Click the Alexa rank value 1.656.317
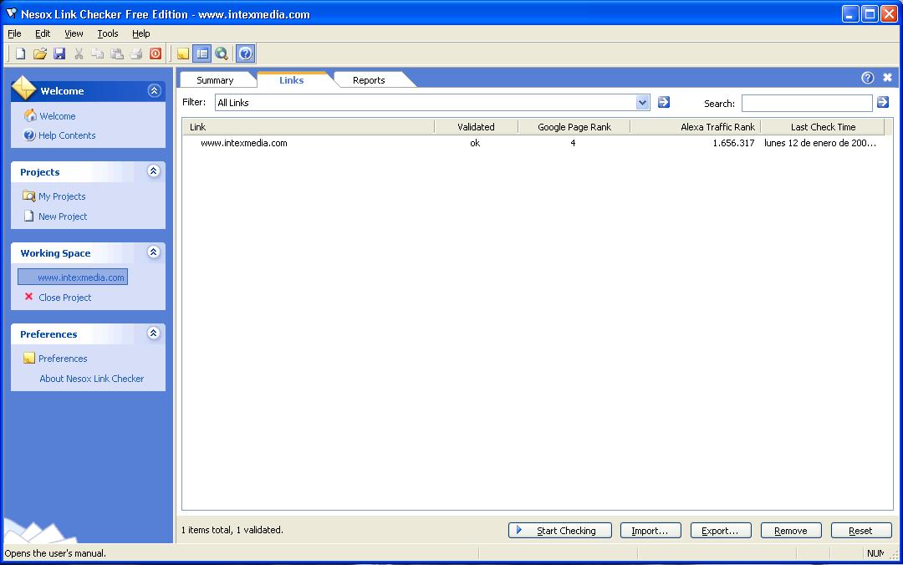Screen dimensions: 903x565 click(734, 143)
